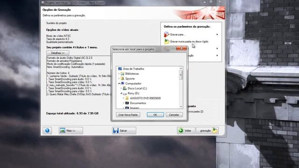The image size is (299, 168).
Task: Select AUGUSTO DVD 95855830 folder
Action: click(145, 98)
